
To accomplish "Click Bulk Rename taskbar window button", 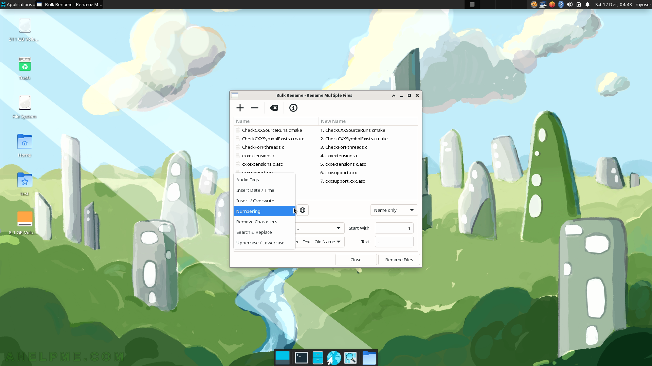I will [70, 4].
